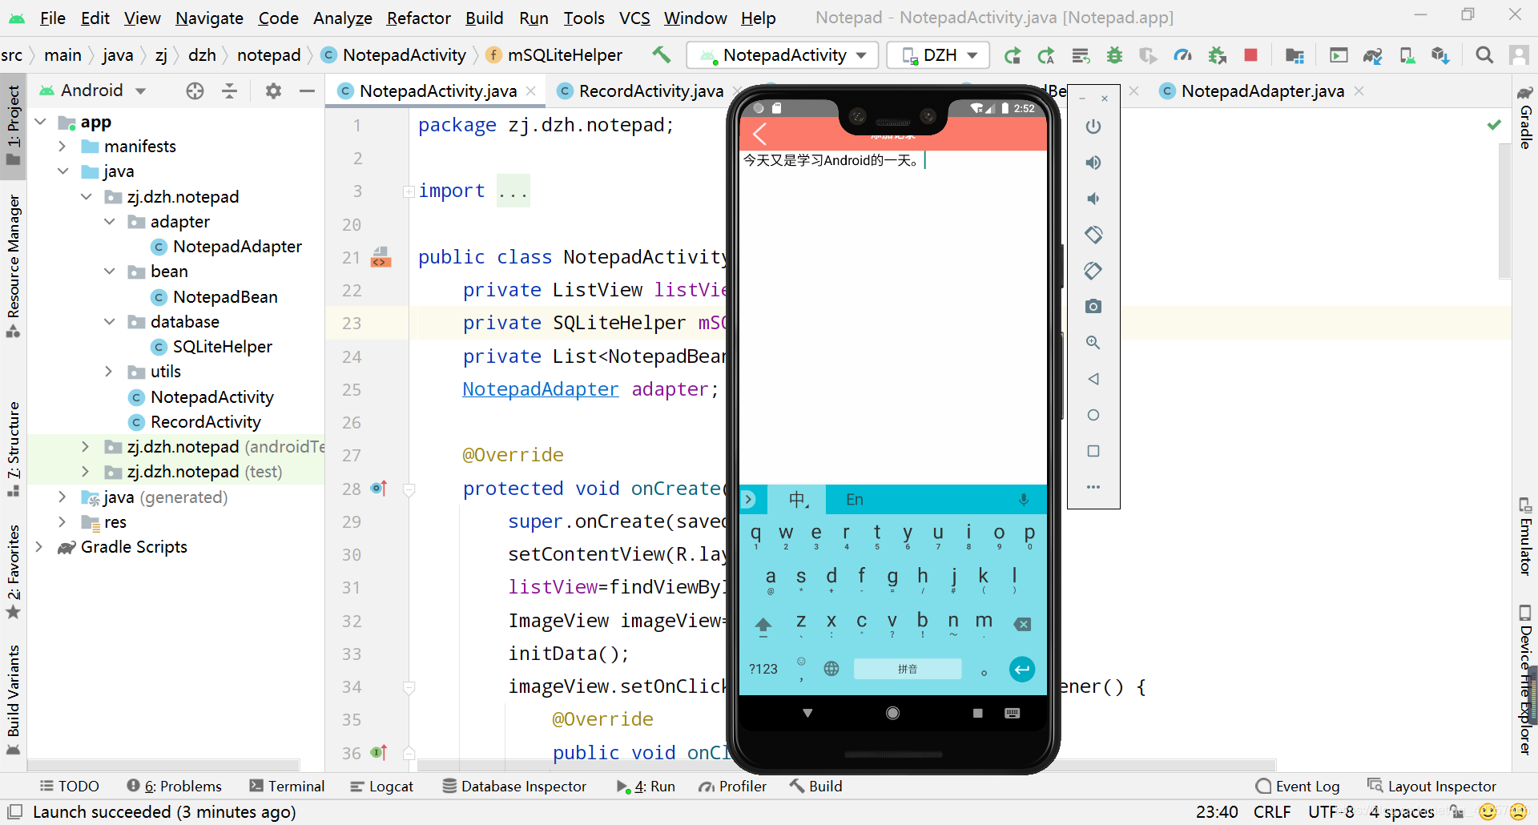
Task: Open the SDK Manager icon
Action: pos(1440,55)
